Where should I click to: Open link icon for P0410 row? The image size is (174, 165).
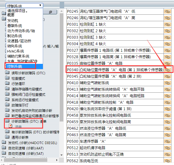pos(168,83)
